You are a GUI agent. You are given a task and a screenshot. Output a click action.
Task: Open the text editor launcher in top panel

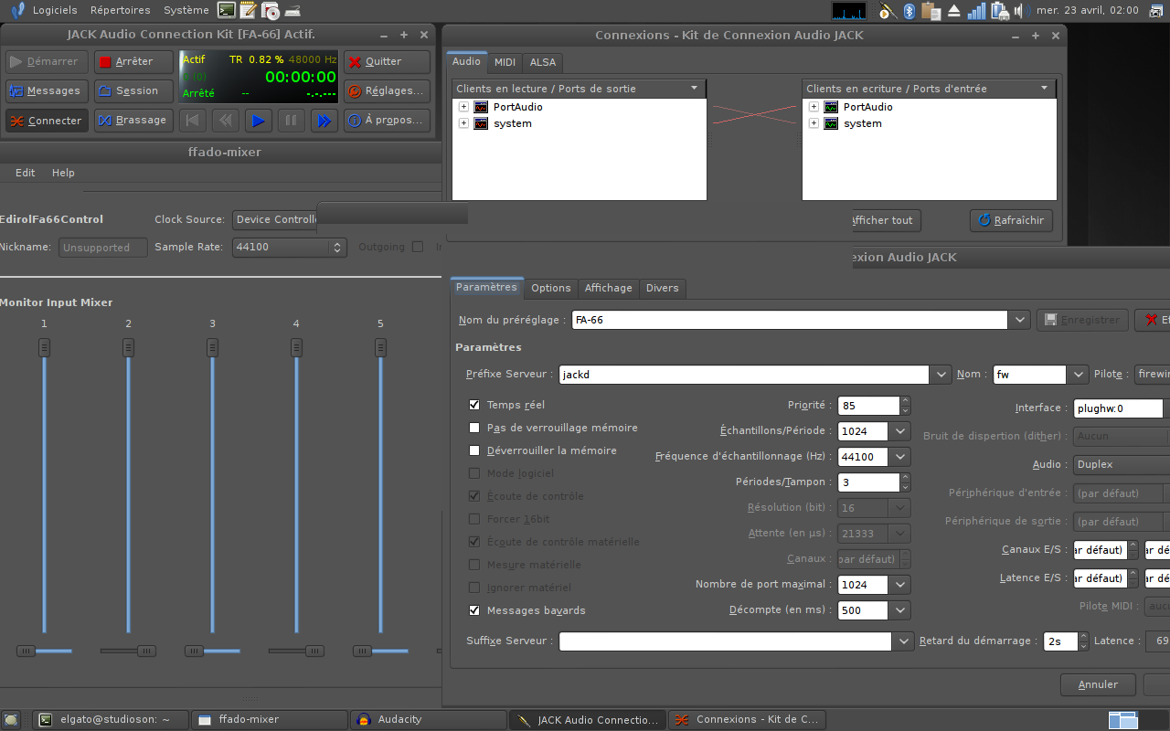tap(248, 11)
